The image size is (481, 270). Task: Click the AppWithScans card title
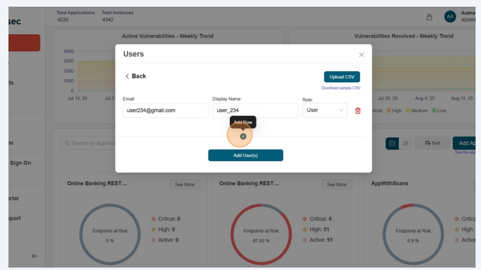point(390,184)
